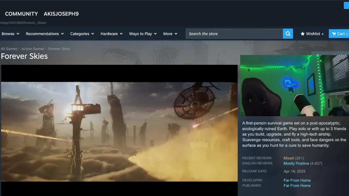The height and width of the screenshot is (196, 349).
Task: Open Mostly Positive English reviews link
Action: click(x=296, y=163)
